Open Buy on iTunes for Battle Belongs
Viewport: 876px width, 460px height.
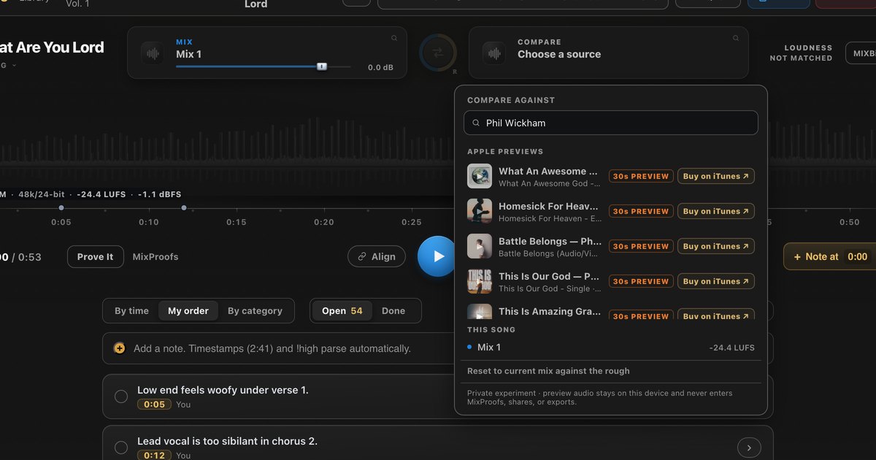716,246
